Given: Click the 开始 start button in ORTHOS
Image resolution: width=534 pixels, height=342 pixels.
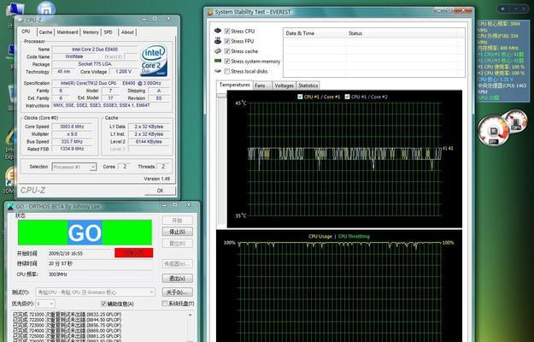Looking at the screenshot, I should (178, 221).
